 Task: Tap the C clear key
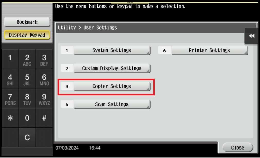pyautogui.click(x=27, y=137)
